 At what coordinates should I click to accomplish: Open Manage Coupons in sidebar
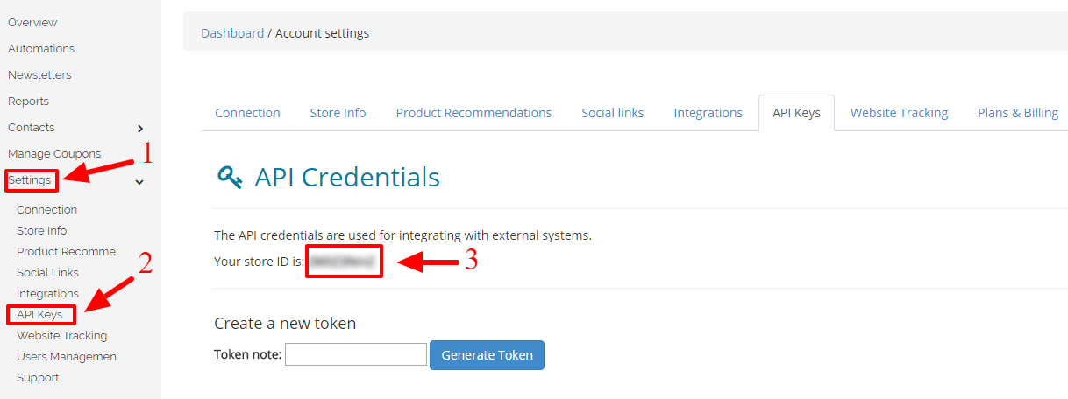coord(54,154)
